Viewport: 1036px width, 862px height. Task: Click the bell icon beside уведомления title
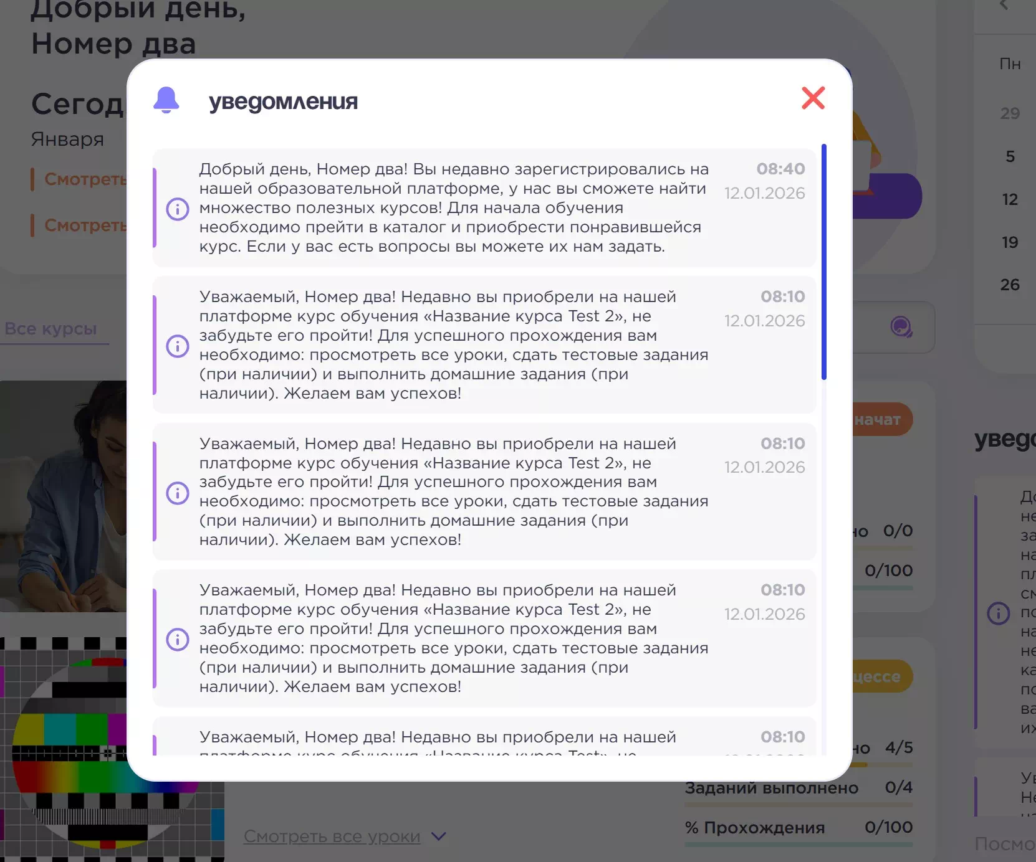tap(166, 100)
